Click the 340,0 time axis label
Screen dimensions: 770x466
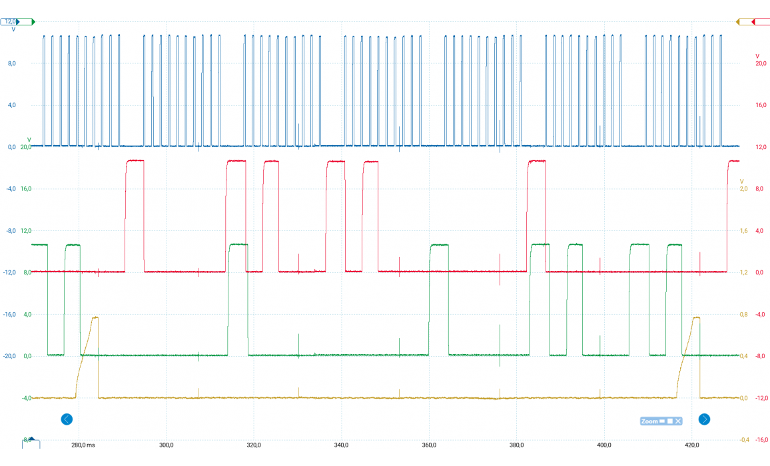tap(341, 445)
